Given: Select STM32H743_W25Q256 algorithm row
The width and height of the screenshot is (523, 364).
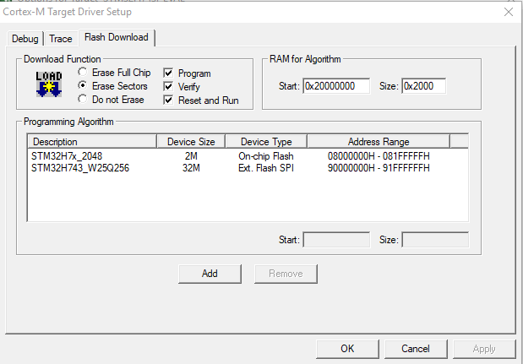Looking at the screenshot, I should [x=248, y=168].
